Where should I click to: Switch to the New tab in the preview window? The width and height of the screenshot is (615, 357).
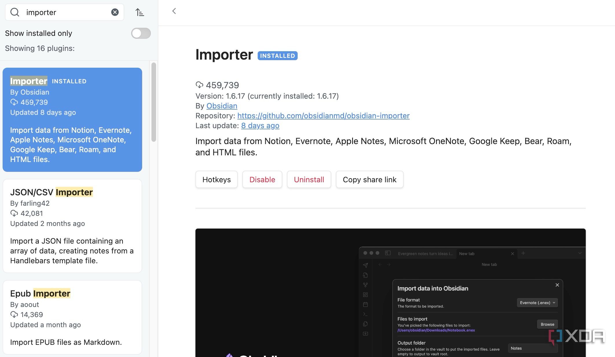tap(467, 253)
